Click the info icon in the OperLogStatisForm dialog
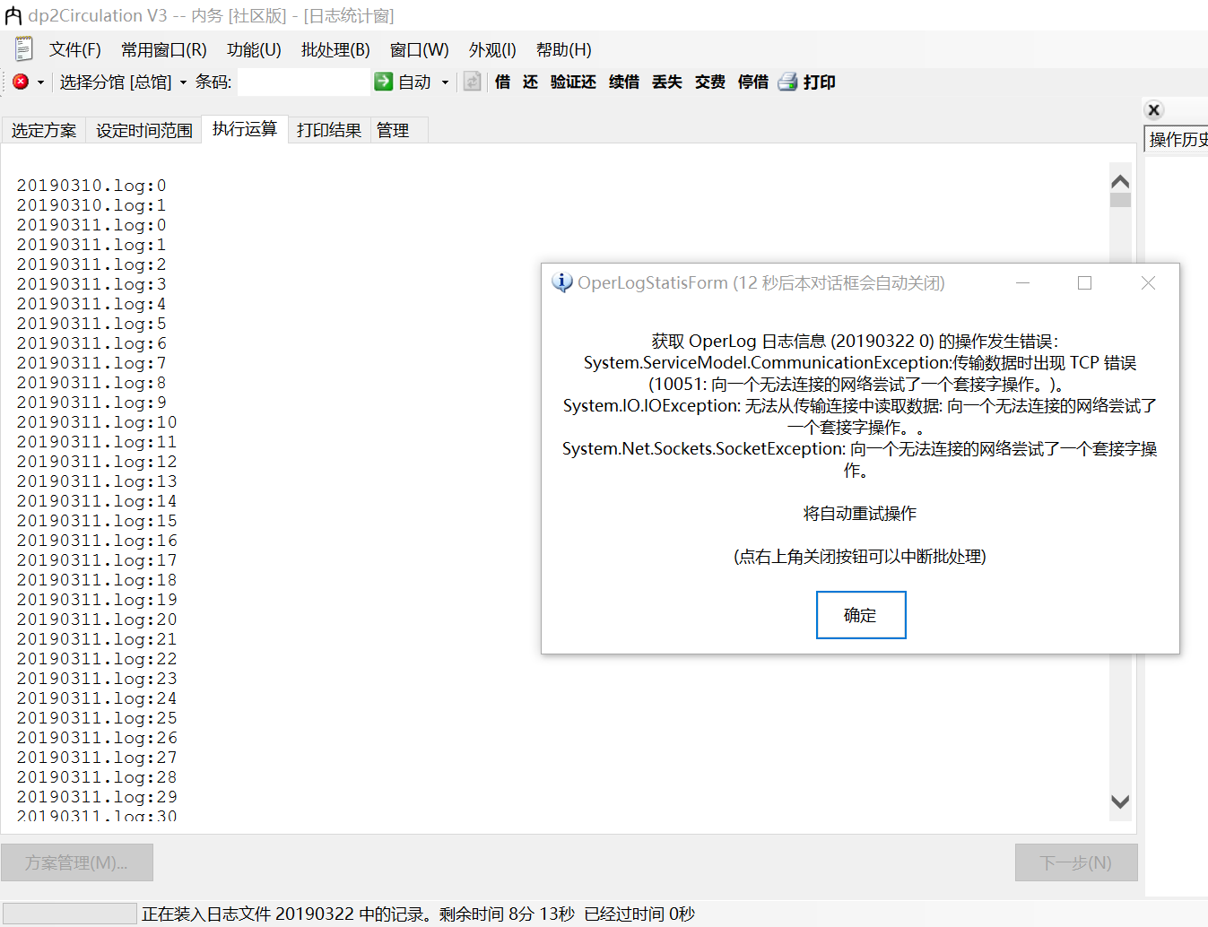The width and height of the screenshot is (1208, 927). [x=561, y=282]
